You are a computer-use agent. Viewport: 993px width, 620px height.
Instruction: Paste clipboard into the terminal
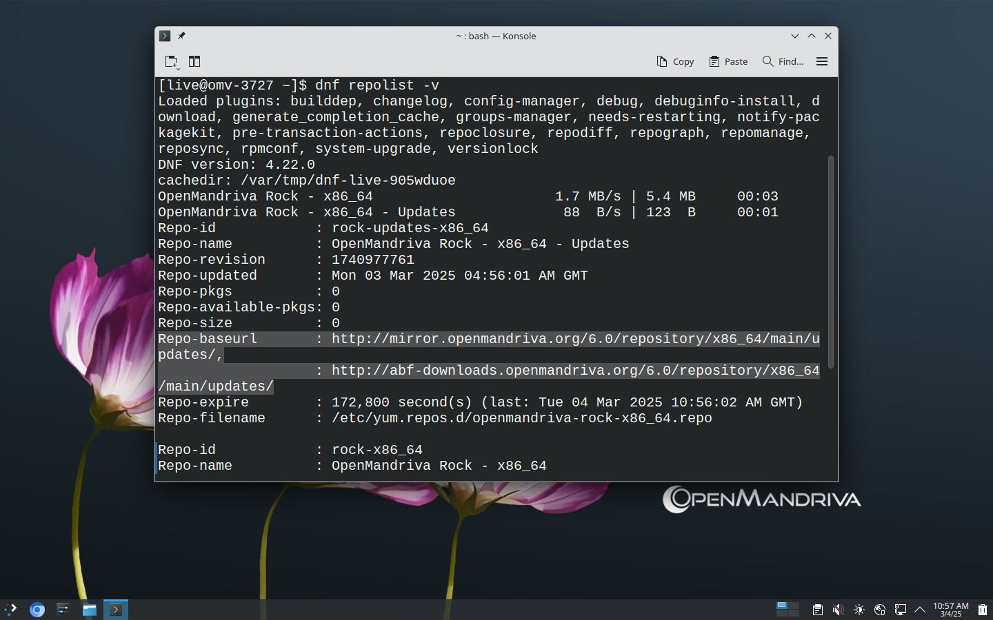click(728, 61)
